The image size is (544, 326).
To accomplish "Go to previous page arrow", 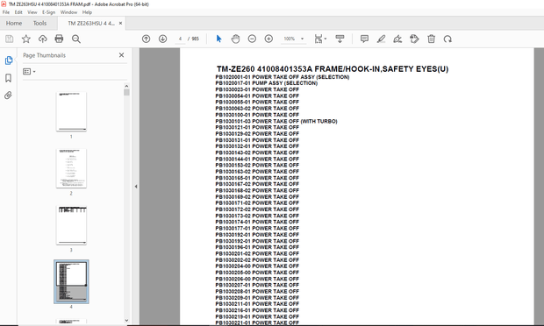I will pyautogui.click(x=146, y=39).
